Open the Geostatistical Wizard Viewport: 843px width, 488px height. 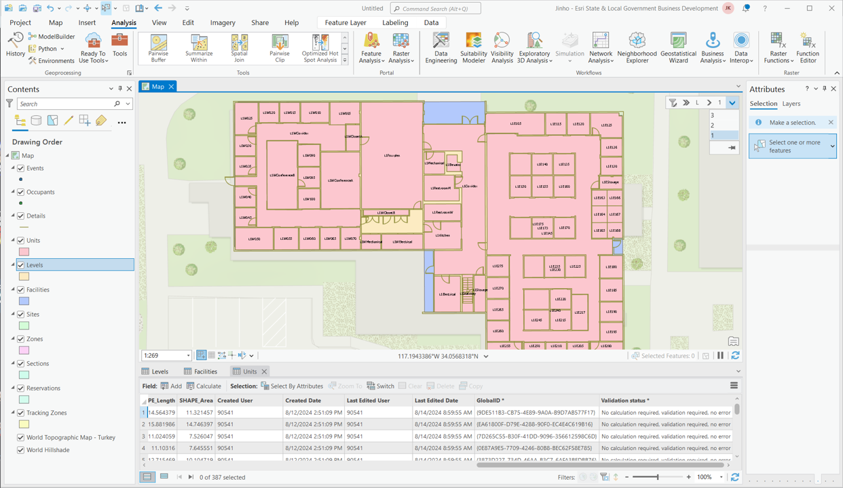click(678, 47)
